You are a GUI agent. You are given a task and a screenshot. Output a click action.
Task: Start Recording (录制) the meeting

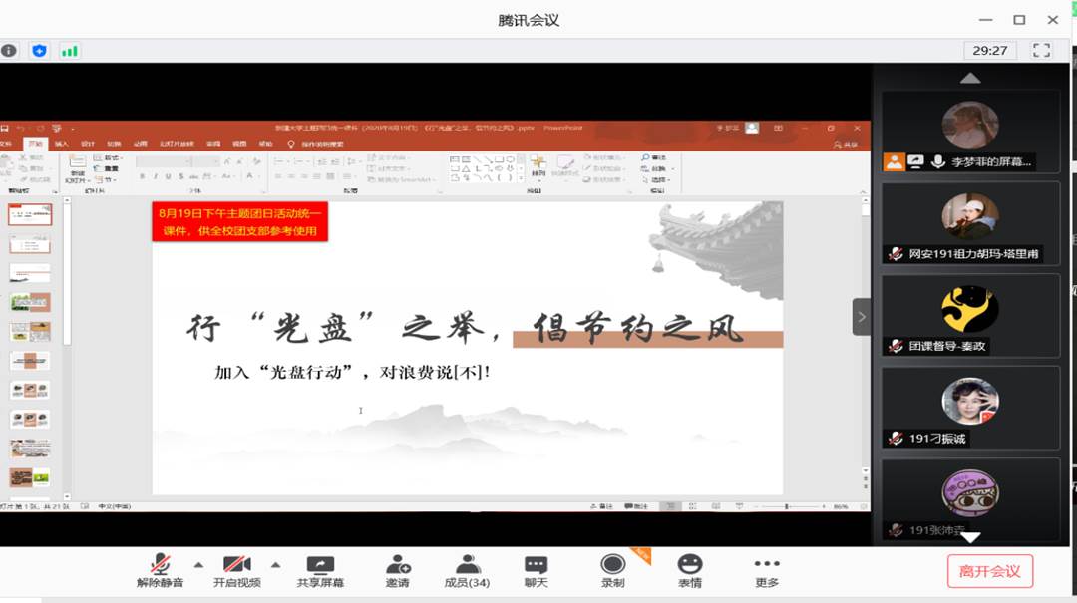tap(611, 568)
